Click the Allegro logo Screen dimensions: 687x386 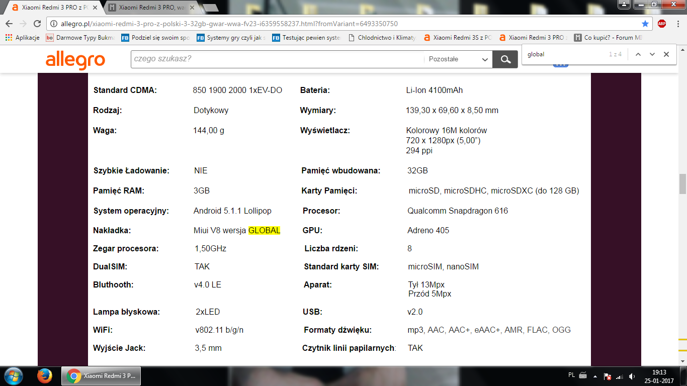tap(75, 59)
